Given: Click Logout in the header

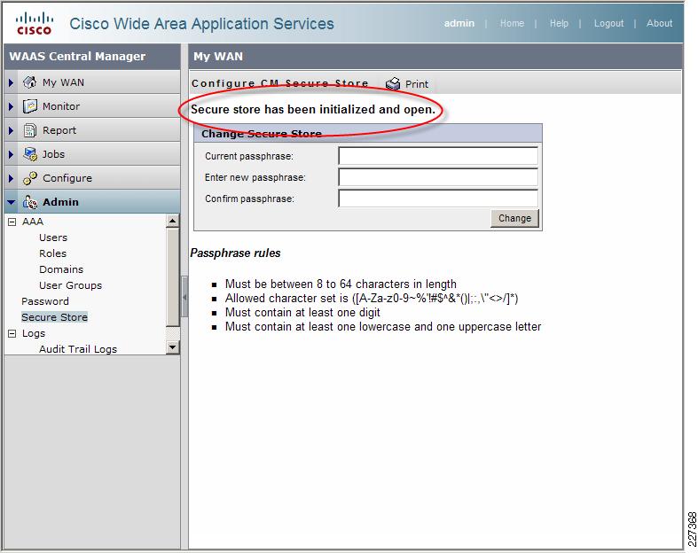Looking at the screenshot, I should [608, 23].
